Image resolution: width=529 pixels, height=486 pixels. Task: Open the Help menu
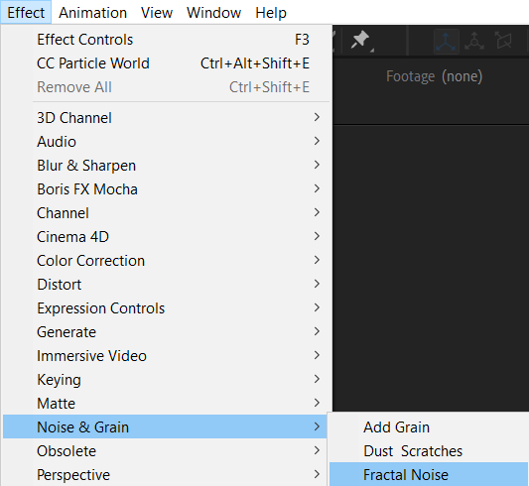click(x=271, y=13)
